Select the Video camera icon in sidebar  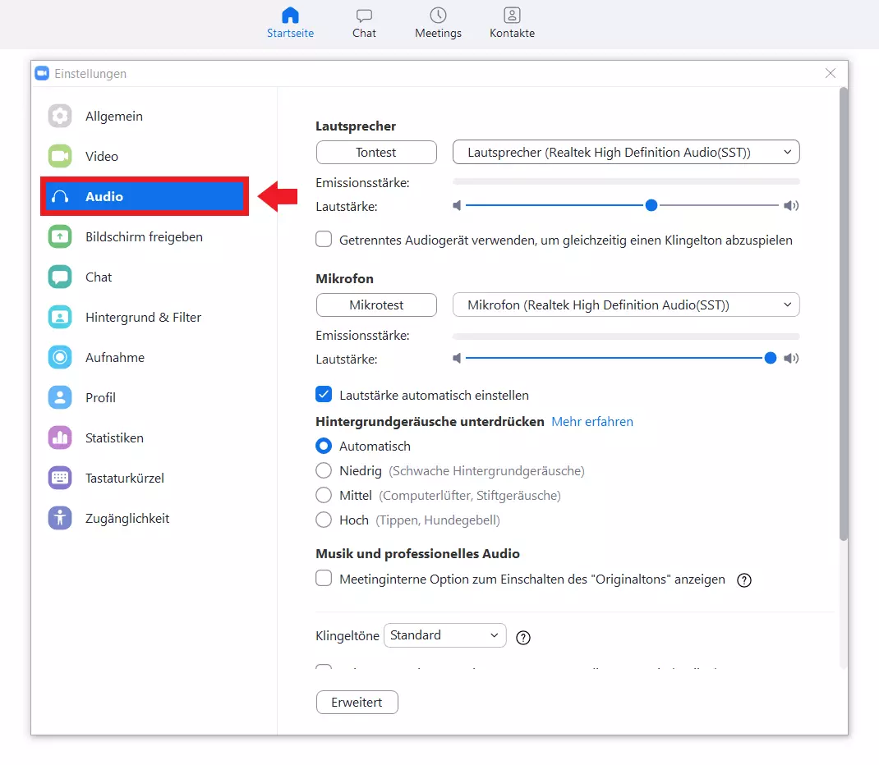[60, 157]
